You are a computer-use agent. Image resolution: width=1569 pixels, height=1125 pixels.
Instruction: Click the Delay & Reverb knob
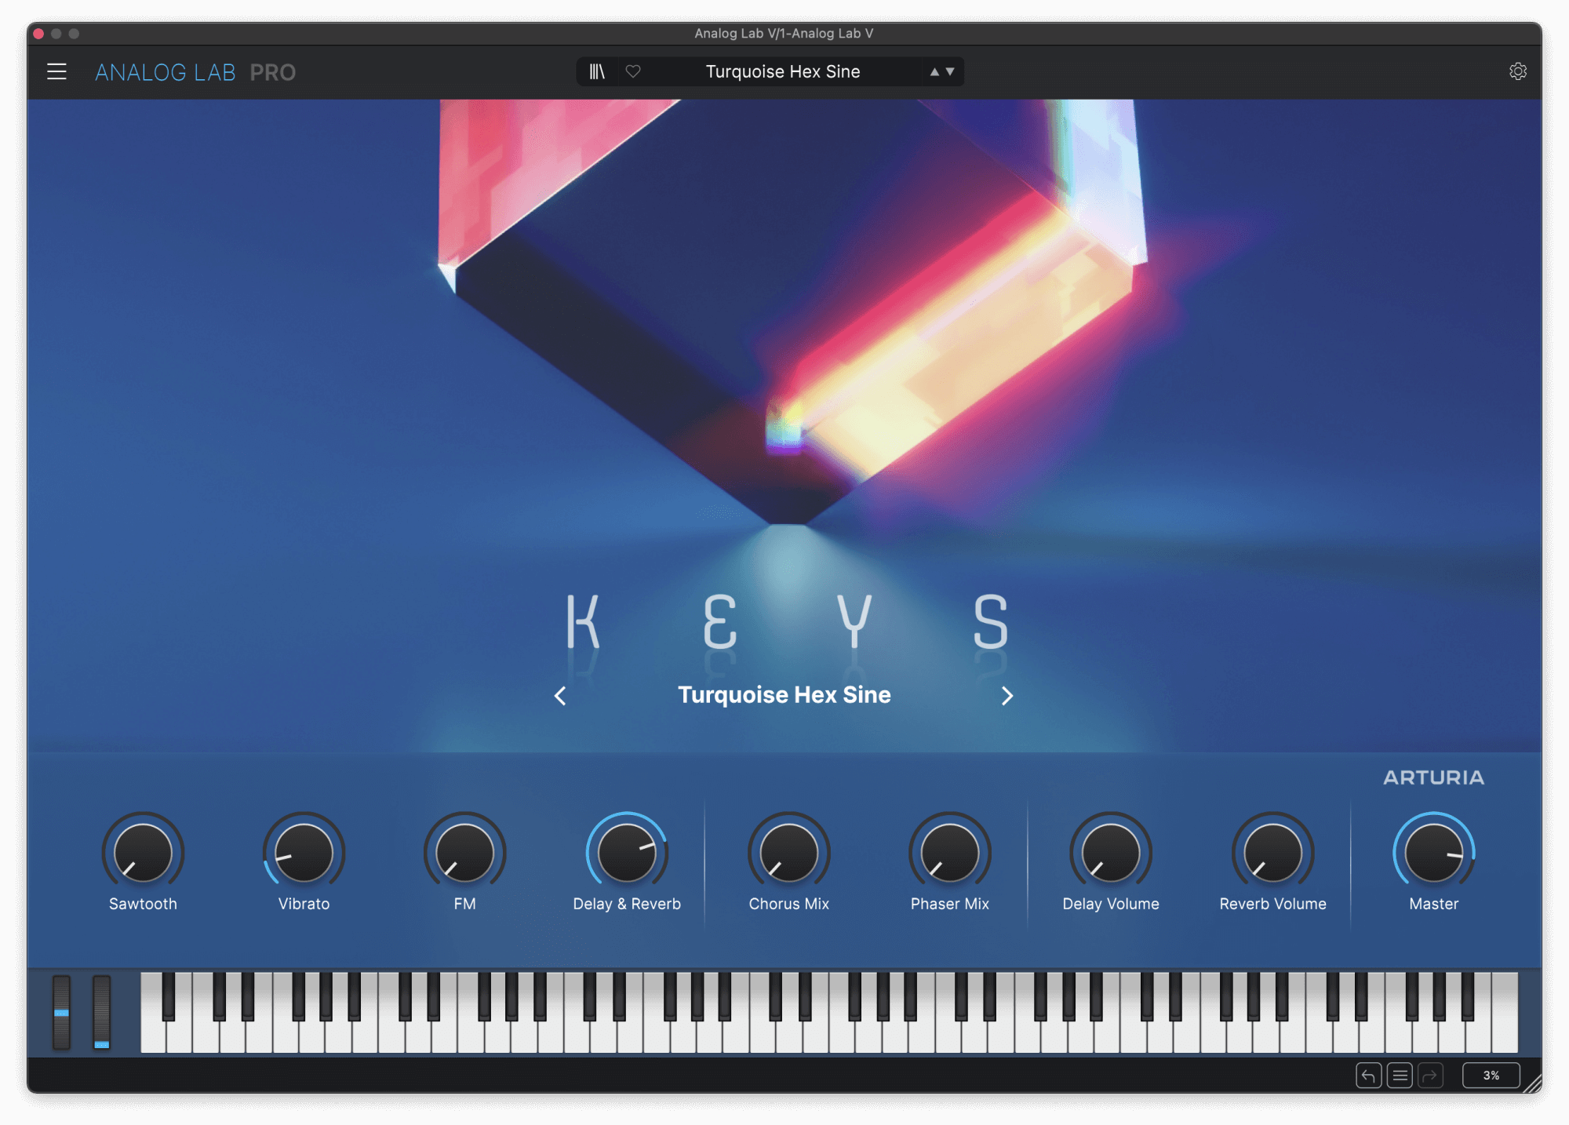point(627,853)
